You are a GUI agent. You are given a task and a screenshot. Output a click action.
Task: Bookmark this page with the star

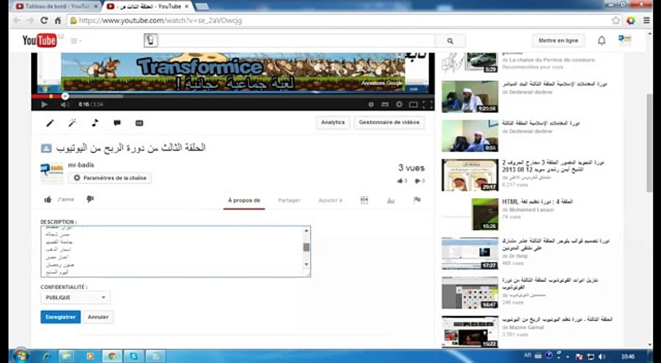tap(616, 21)
